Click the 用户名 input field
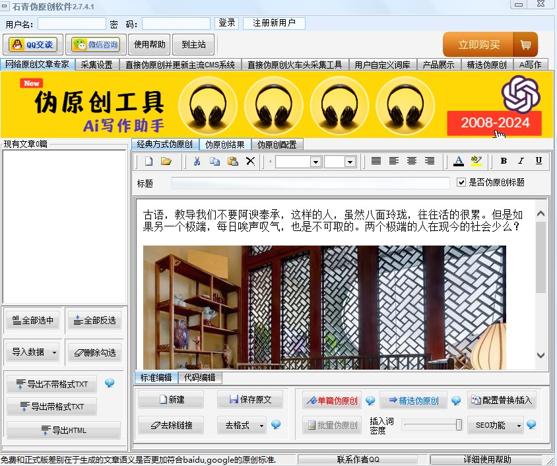557x466 pixels. click(71, 24)
